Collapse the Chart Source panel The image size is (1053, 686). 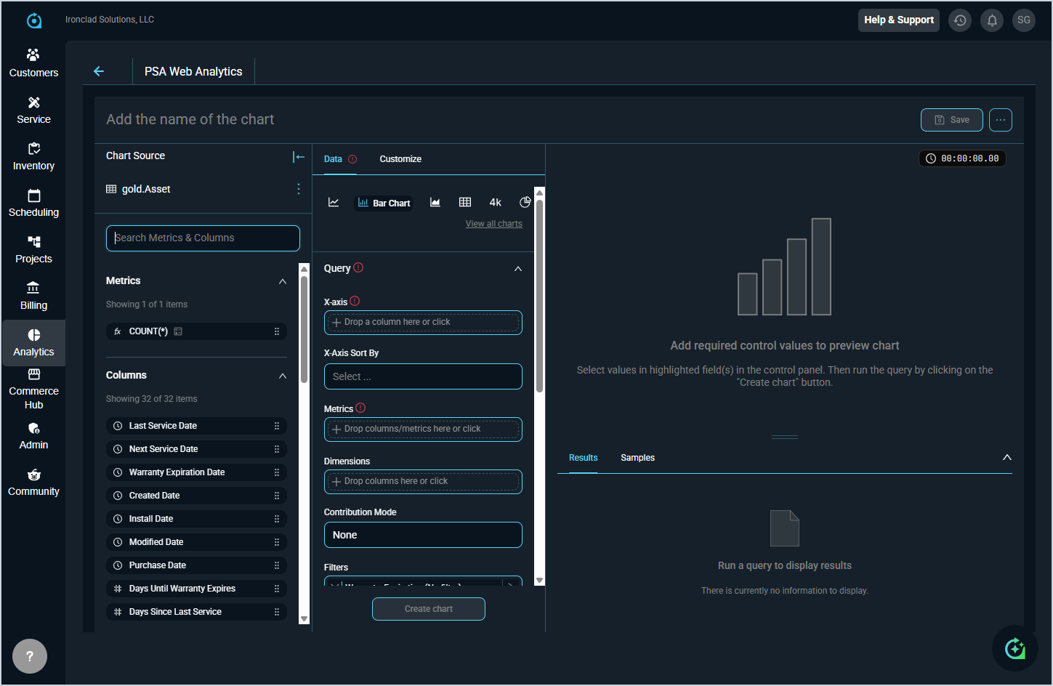click(298, 156)
